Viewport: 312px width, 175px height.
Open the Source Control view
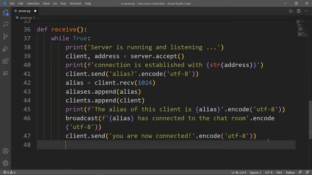pyautogui.click(x=5, y=36)
